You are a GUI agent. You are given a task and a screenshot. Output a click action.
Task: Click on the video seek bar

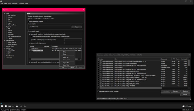point(97,103)
